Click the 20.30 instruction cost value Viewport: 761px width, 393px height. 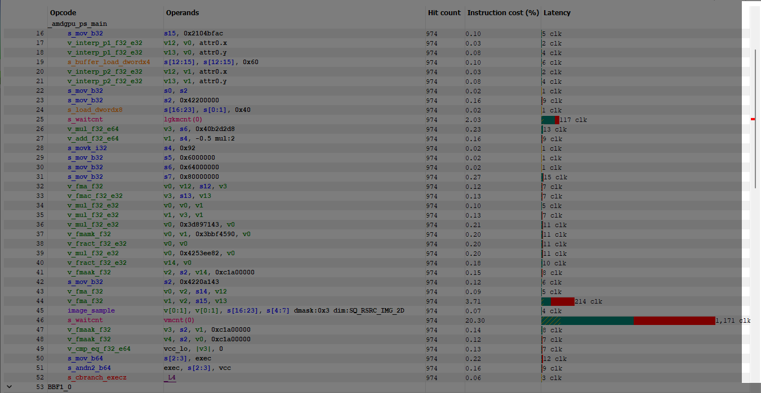coord(475,320)
